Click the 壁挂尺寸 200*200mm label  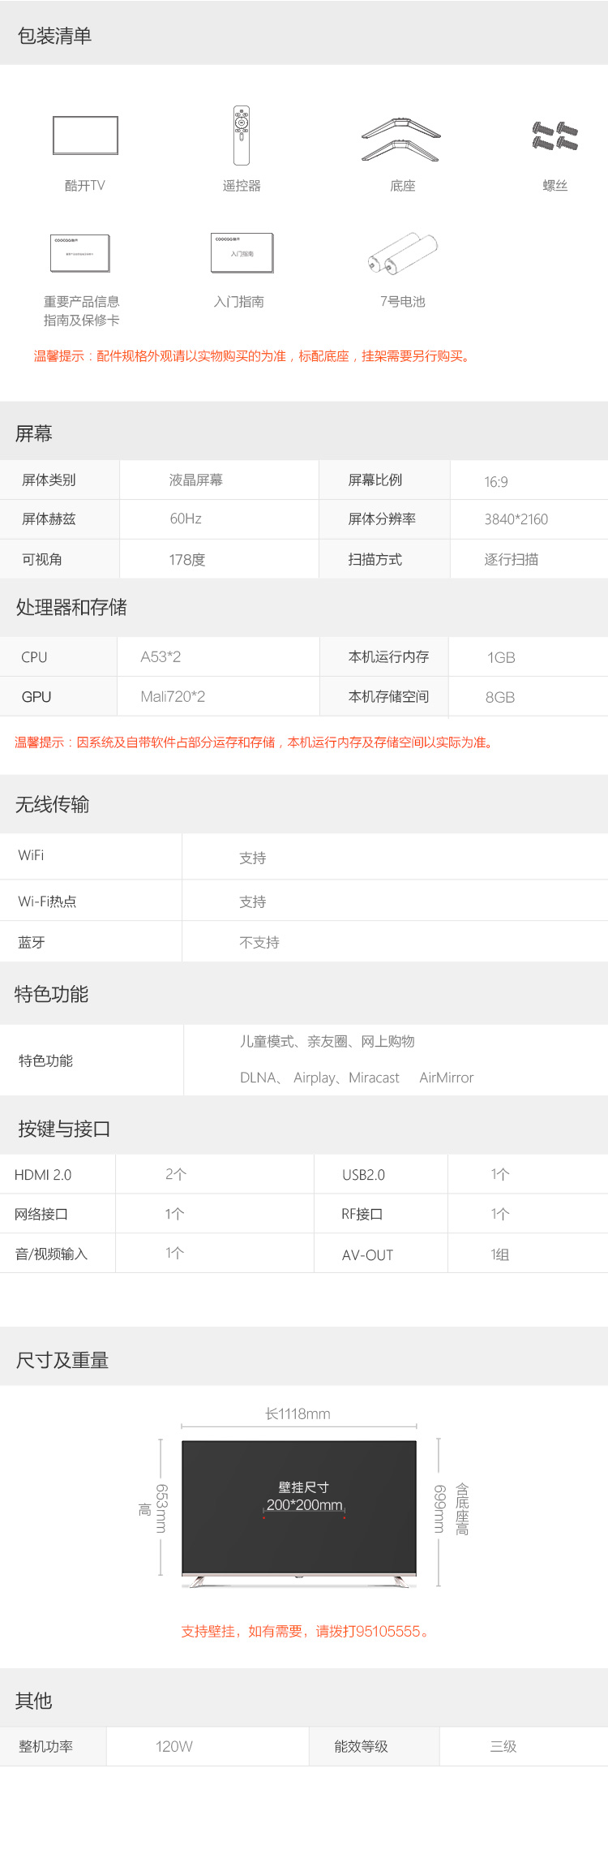[x=304, y=1496]
